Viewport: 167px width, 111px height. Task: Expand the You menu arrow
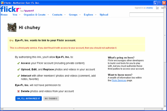click(20, 15)
